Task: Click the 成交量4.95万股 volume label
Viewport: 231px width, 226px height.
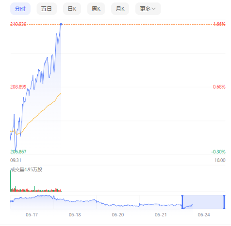Action: click(26, 169)
